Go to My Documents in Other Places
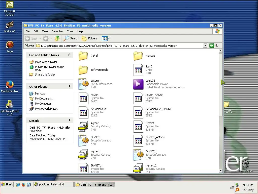The image size is (258, 194). click(x=44, y=99)
